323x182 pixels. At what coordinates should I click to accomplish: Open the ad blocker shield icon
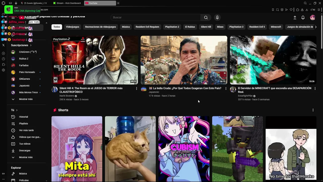point(282,10)
